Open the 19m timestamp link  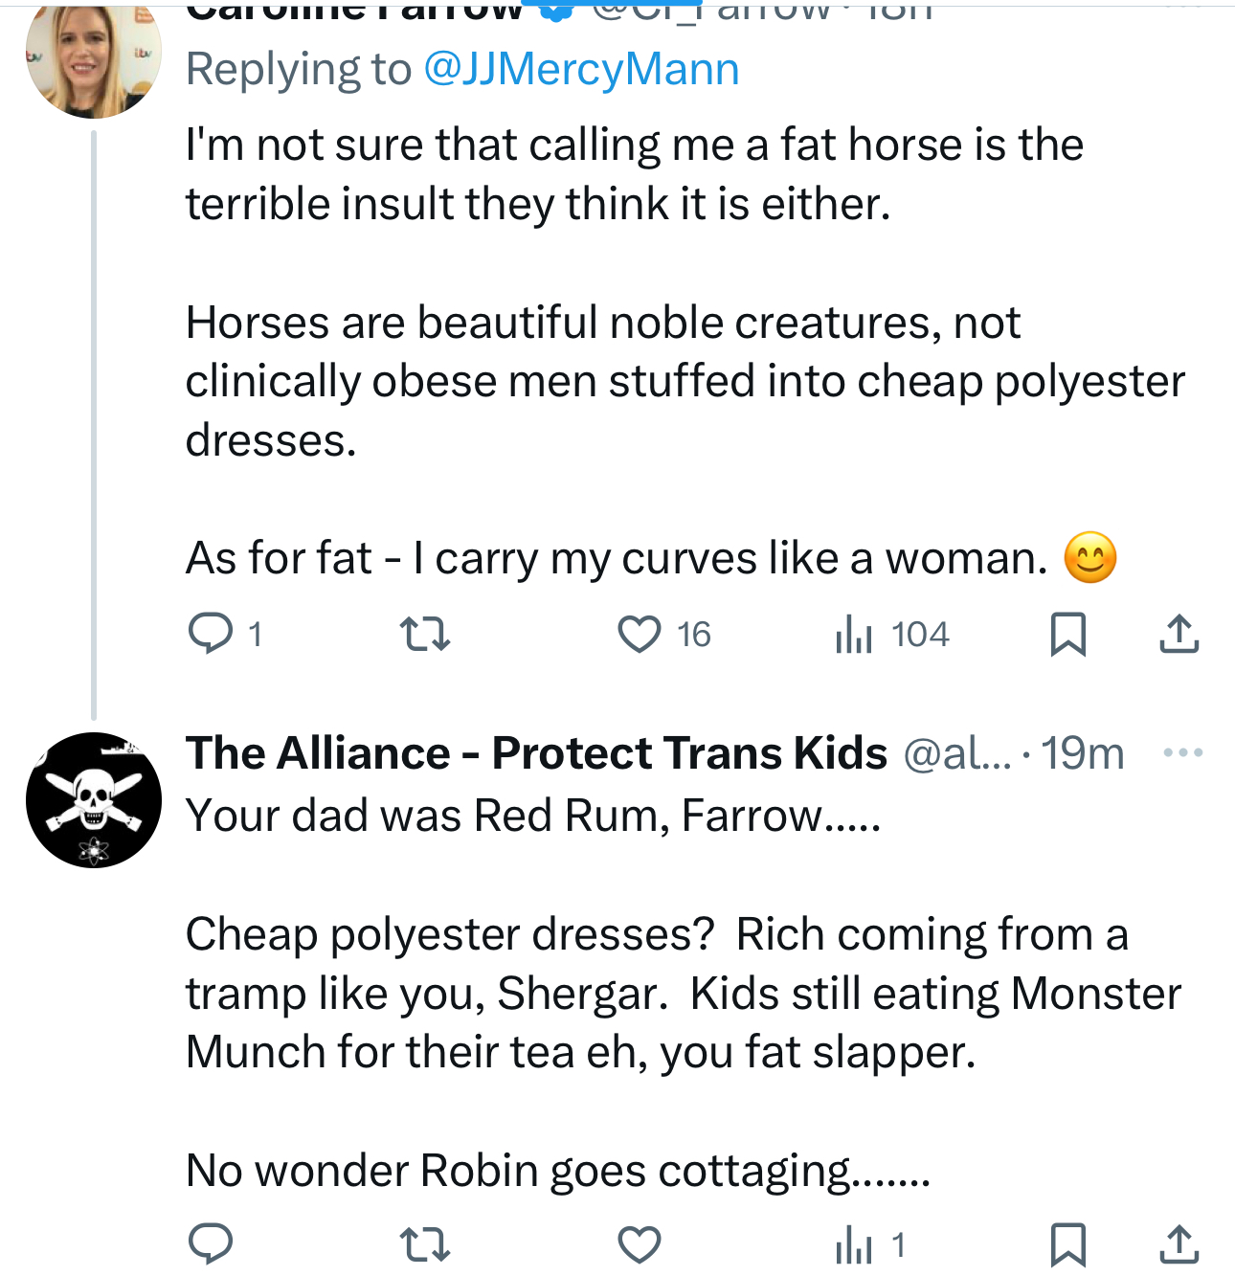[x=1083, y=753]
